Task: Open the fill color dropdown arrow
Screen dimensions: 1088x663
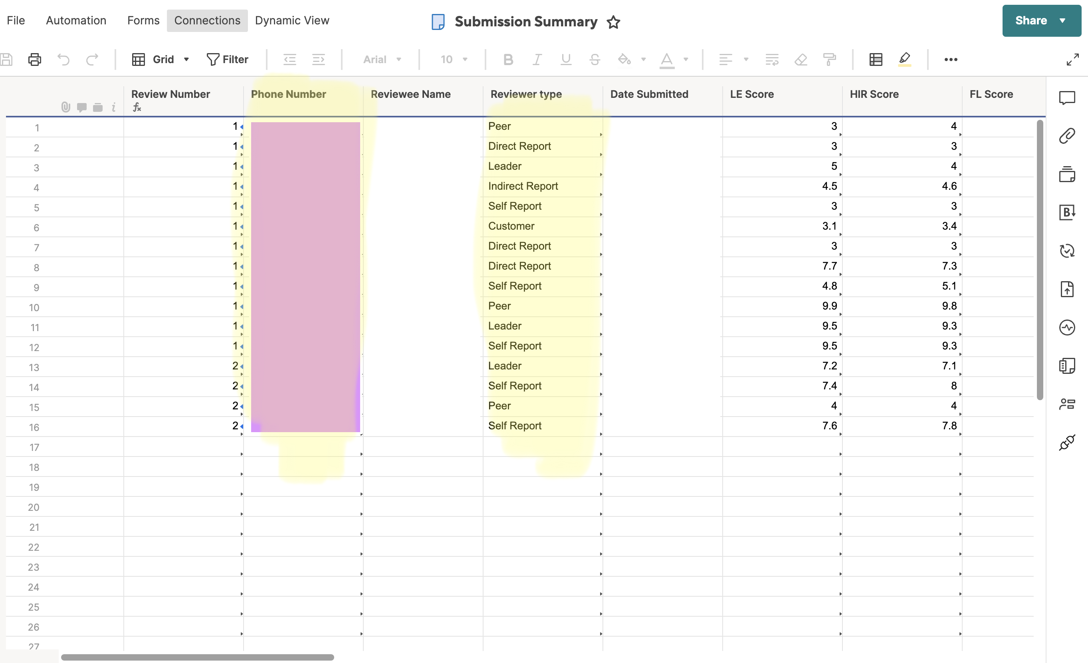Action: 643,59
